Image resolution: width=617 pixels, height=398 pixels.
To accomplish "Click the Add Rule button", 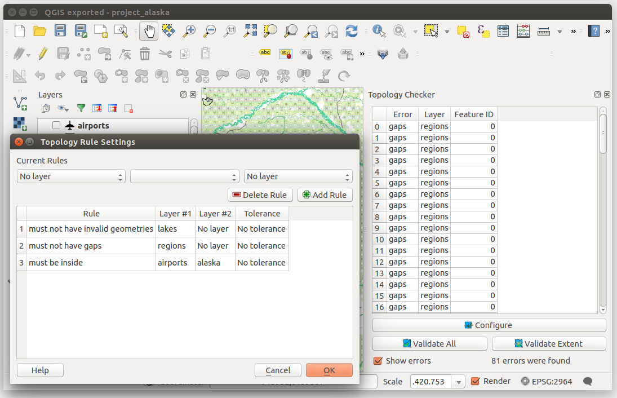I will 325,194.
